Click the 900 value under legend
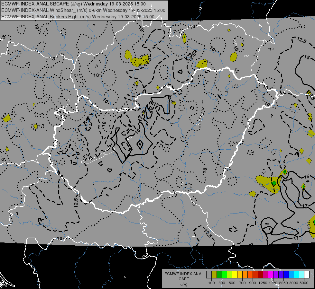Image resolution: width=315 pixels, height=289 pixels. coord(253,283)
